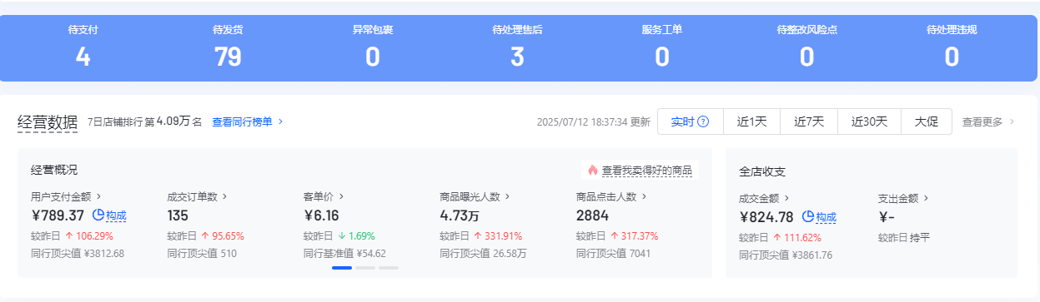The width and height of the screenshot is (1040, 302).
Task: Expand the 商品曝光人数 metric chevron
Action: click(x=507, y=197)
